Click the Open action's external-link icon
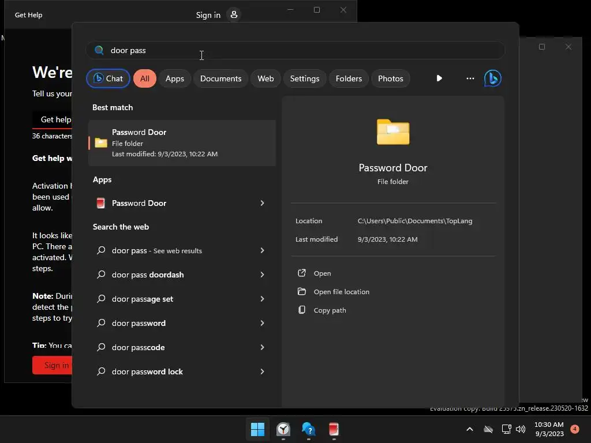Image resolution: width=591 pixels, height=443 pixels. point(301,273)
